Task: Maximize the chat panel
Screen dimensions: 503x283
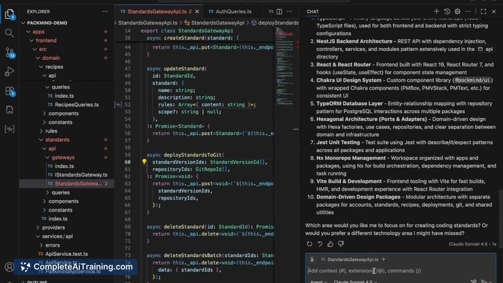Action: pos(484,11)
